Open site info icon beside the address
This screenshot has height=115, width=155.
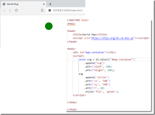(50, 10)
